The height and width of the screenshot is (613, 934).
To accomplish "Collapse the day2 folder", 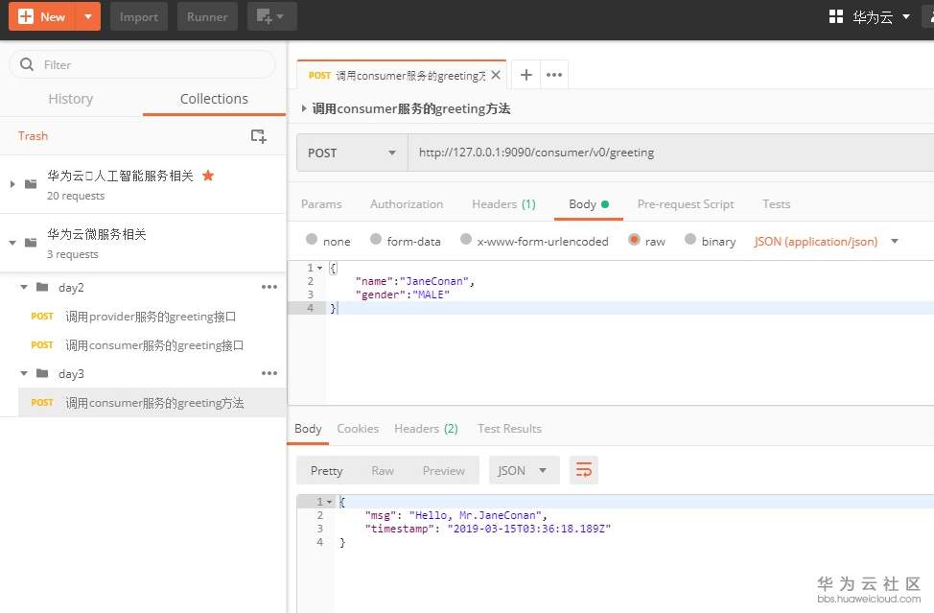I will pyautogui.click(x=25, y=287).
